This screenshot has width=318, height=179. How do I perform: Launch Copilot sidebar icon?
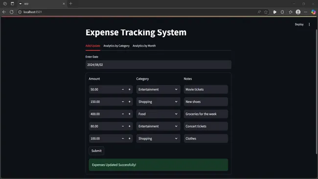point(313,12)
